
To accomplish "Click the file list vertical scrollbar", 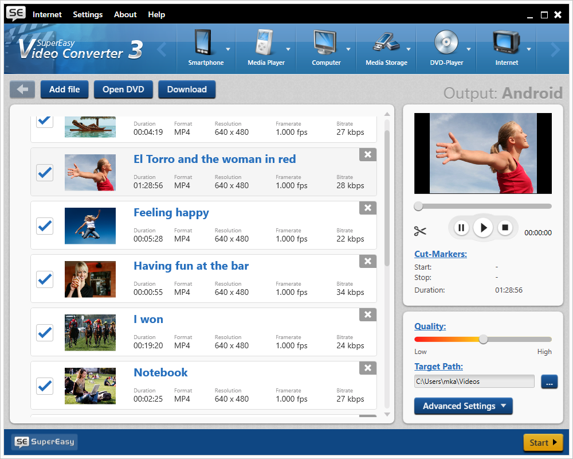I will coord(387,199).
